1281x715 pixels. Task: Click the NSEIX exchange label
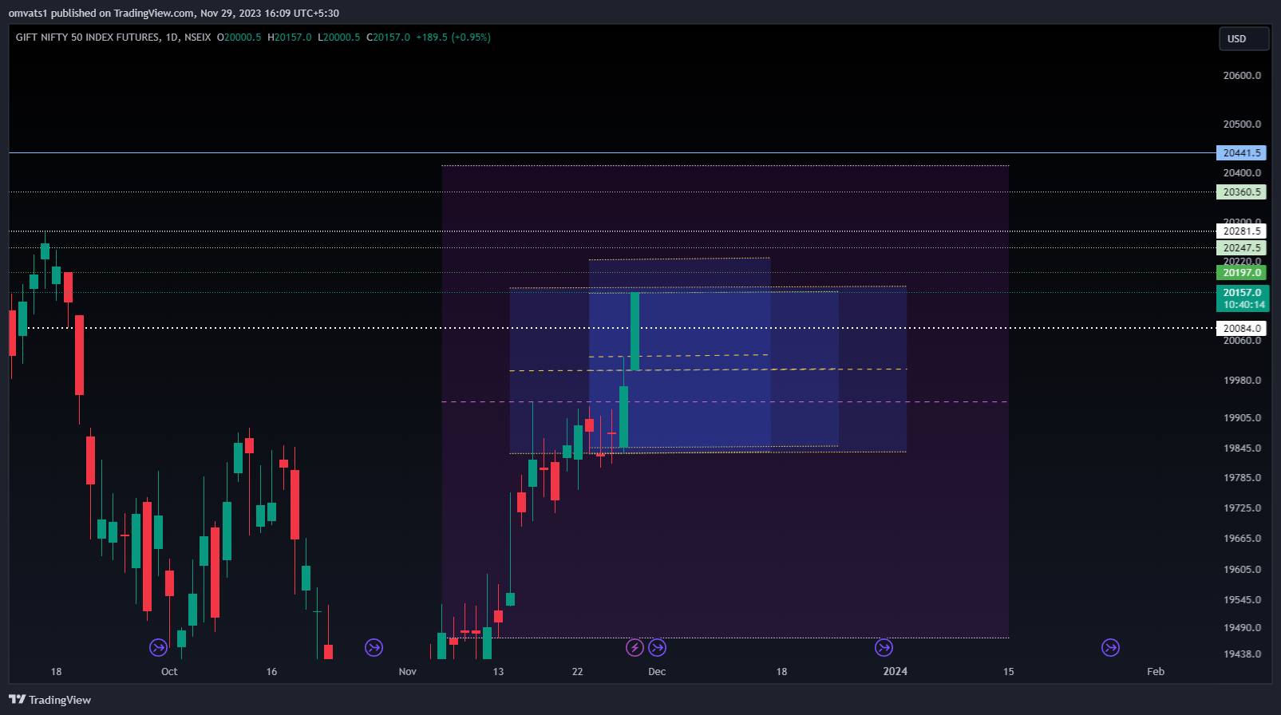click(x=197, y=38)
